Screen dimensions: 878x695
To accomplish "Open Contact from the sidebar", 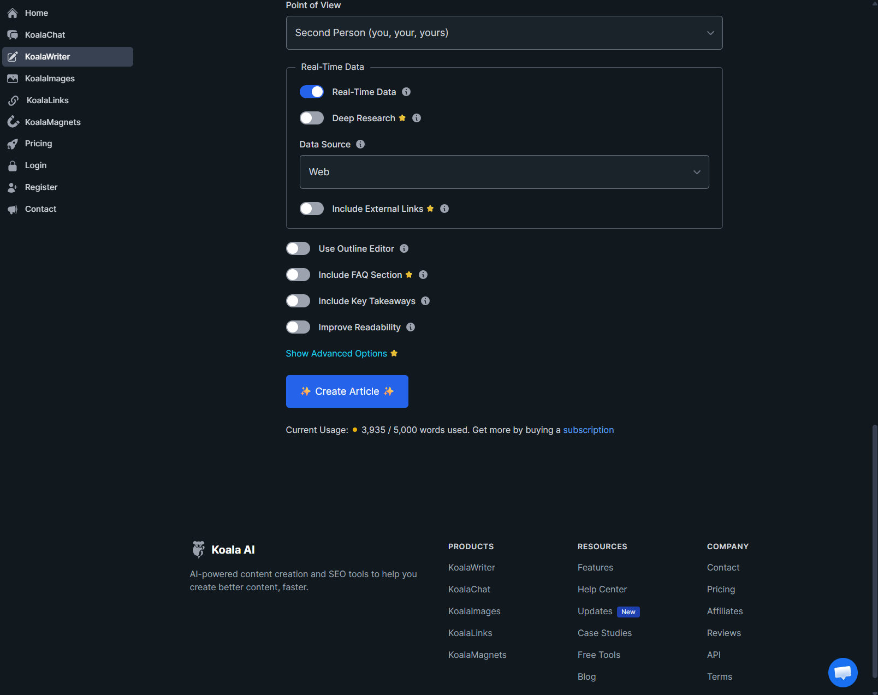I will [68, 209].
